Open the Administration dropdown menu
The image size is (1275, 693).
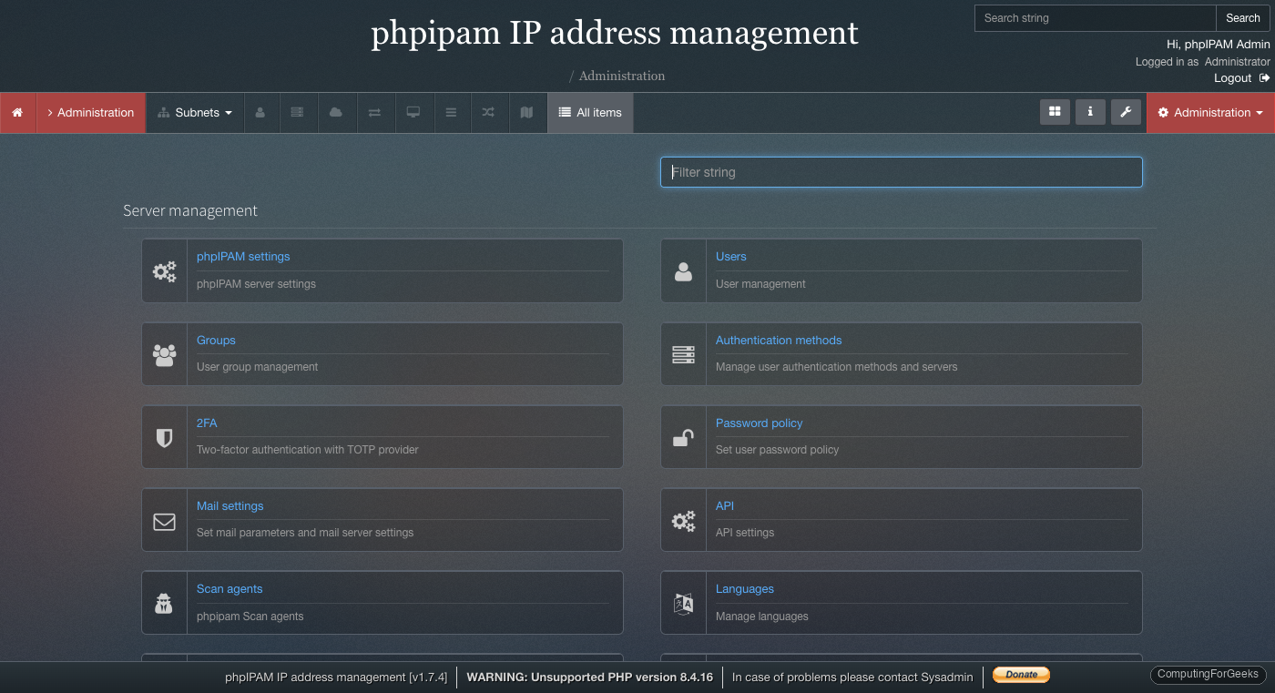pos(1209,112)
